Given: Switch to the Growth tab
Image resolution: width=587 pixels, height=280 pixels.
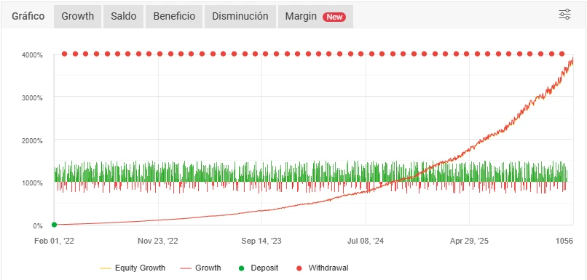Looking at the screenshot, I should point(77,17).
